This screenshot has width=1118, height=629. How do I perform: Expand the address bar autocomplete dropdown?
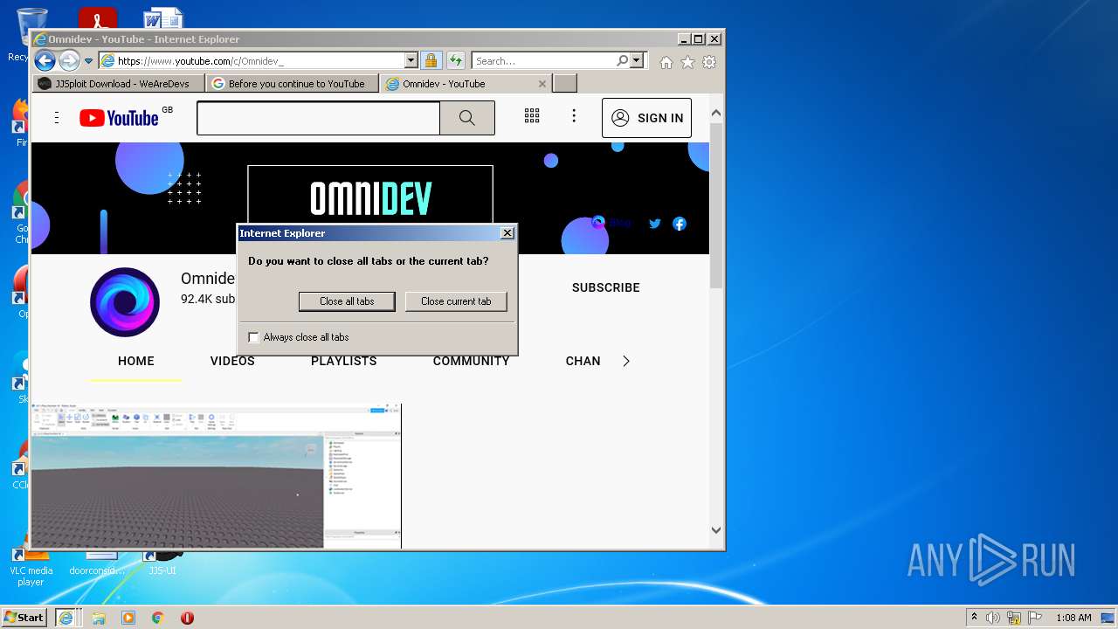coord(411,61)
